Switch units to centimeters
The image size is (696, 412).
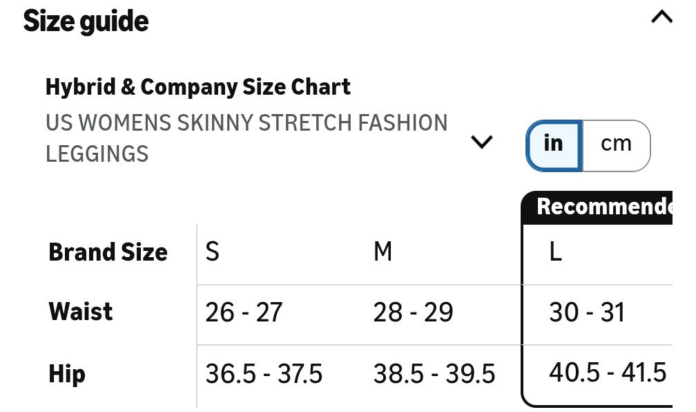[615, 144]
